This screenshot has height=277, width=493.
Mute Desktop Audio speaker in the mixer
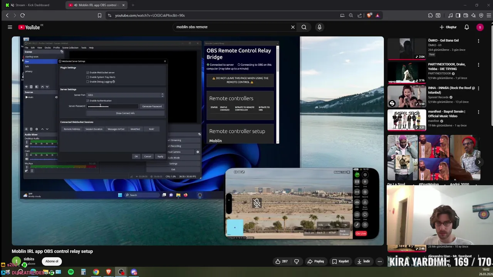click(x=27, y=147)
